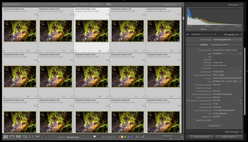Open 00 LRT Full Seq filter preset dropdown
Image resolution: width=248 pixels, height=142 pixels.
click(x=172, y=5)
